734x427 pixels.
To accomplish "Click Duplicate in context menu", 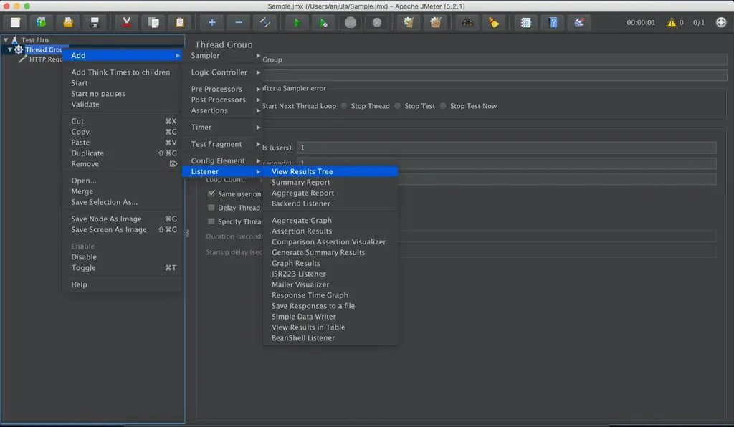I will click(x=122, y=153).
